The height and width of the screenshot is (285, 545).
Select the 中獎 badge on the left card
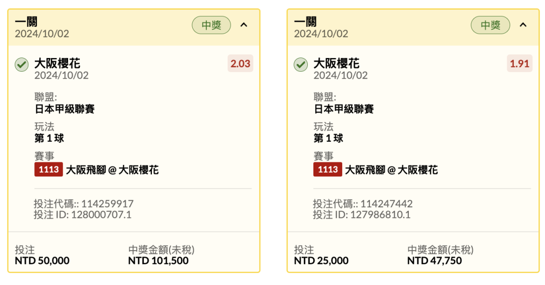pos(211,25)
